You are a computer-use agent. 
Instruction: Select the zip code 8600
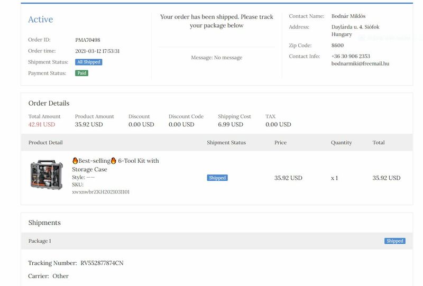pyautogui.click(x=337, y=45)
